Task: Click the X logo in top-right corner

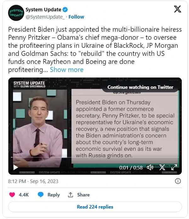Action: [x=177, y=9]
